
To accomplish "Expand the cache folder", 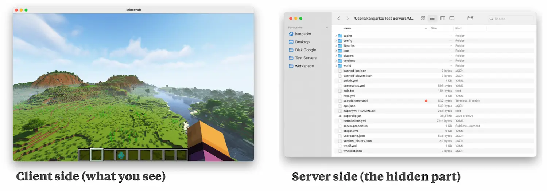I will (336, 36).
